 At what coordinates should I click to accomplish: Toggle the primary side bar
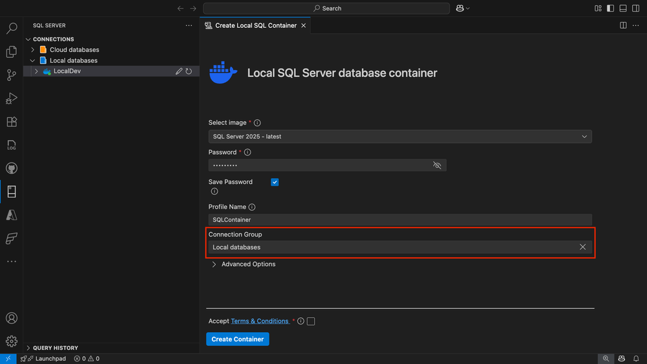pos(610,8)
